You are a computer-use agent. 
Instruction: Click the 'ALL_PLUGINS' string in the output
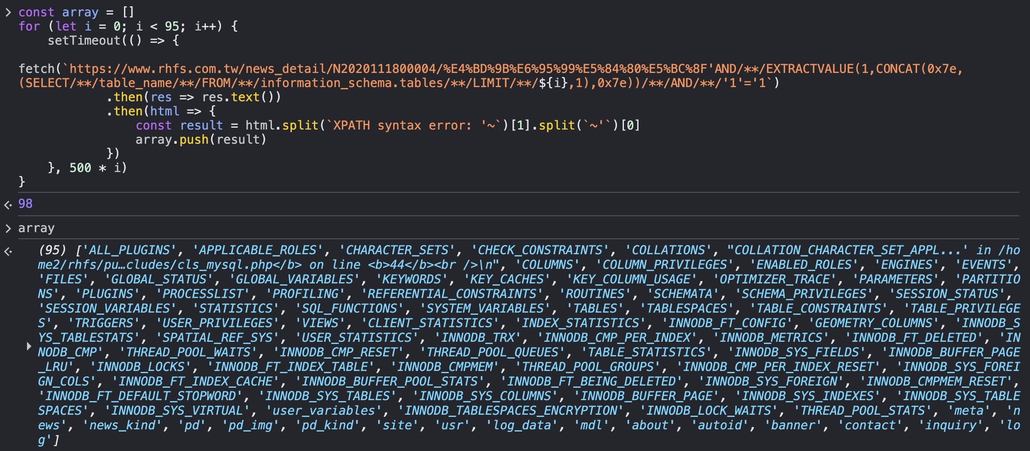(x=129, y=250)
